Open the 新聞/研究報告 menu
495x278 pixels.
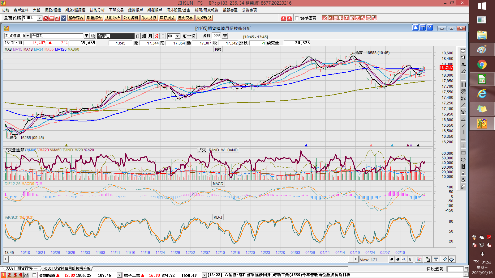pos(206,10)
